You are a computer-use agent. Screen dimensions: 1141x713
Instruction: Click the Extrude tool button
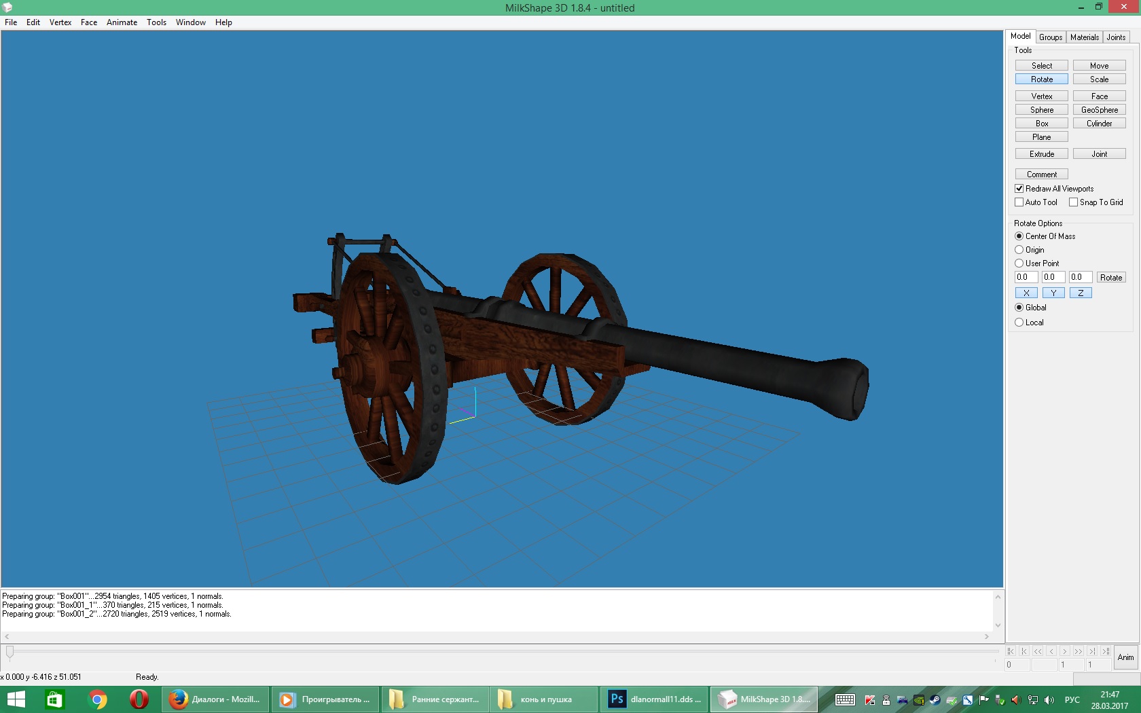1041,154
